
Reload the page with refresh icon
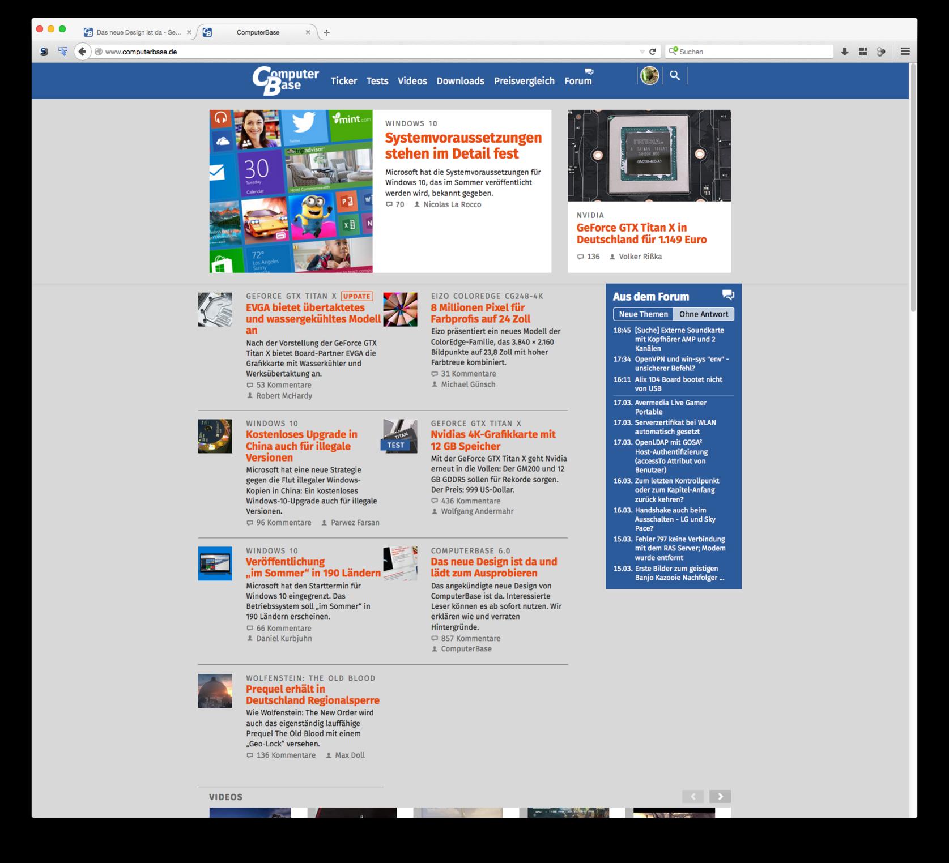click(653, 52)
